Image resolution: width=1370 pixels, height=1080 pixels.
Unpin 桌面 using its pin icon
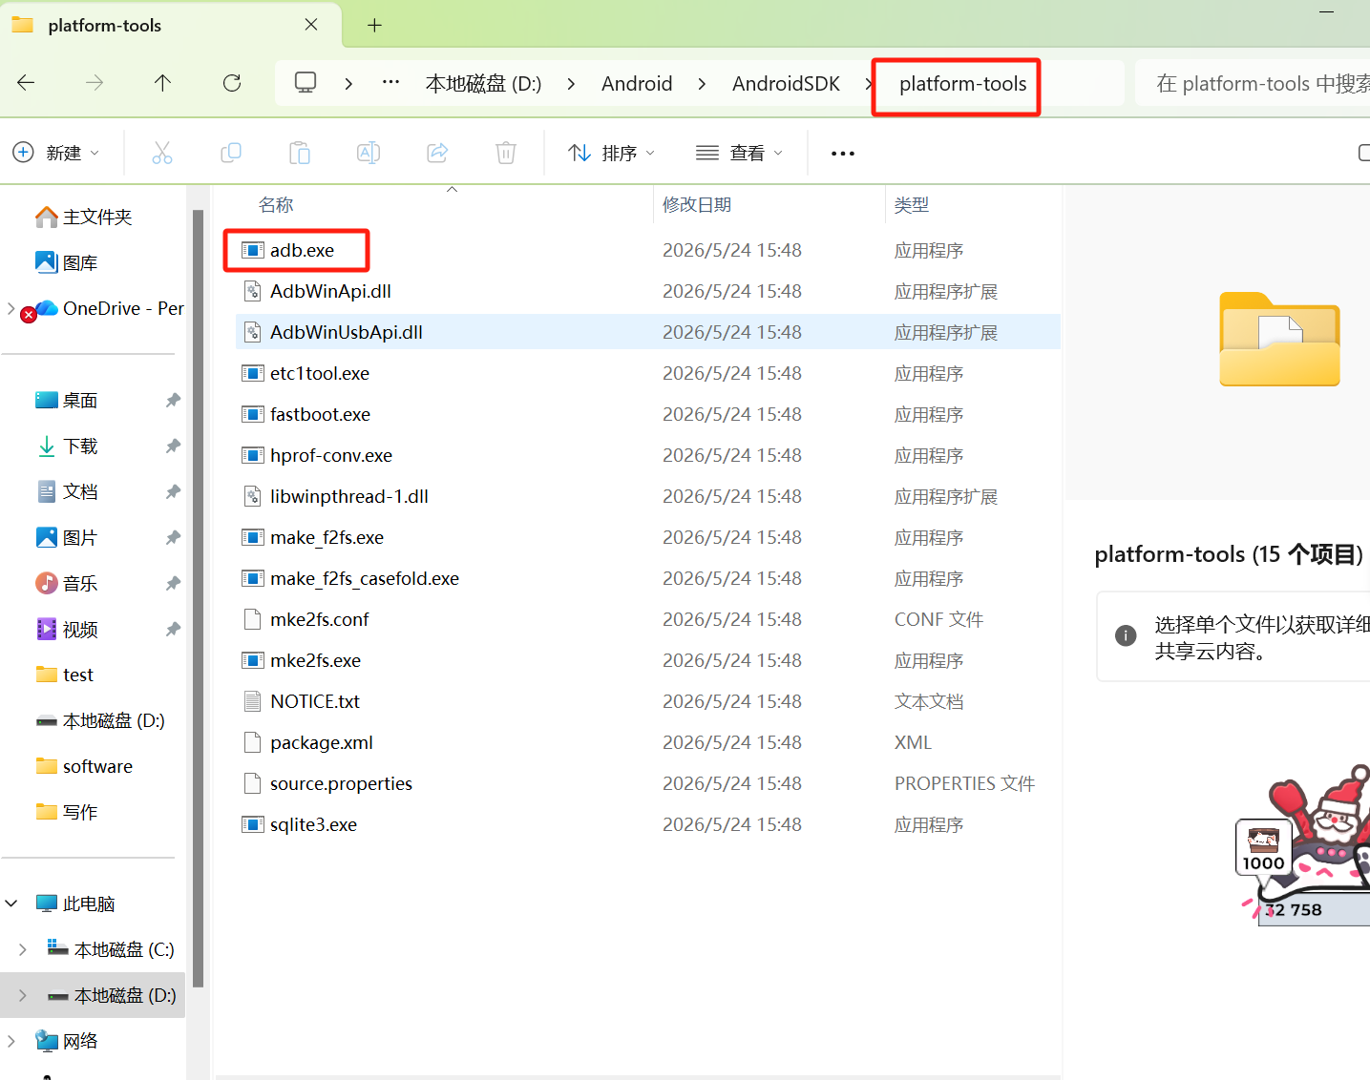coord(173,400)
